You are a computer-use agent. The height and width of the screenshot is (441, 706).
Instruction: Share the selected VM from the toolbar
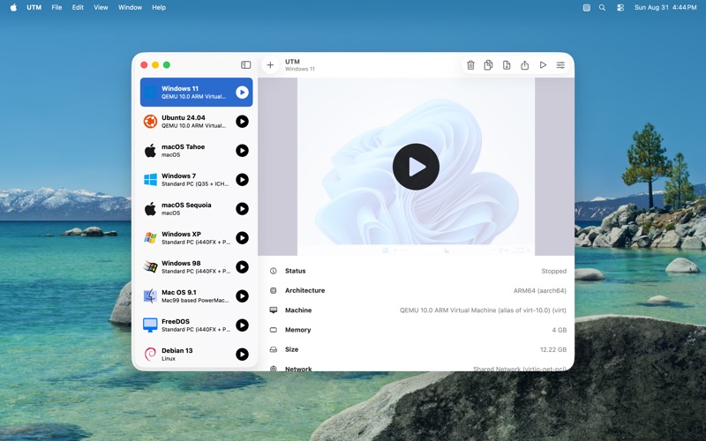(x=524, y=65)
